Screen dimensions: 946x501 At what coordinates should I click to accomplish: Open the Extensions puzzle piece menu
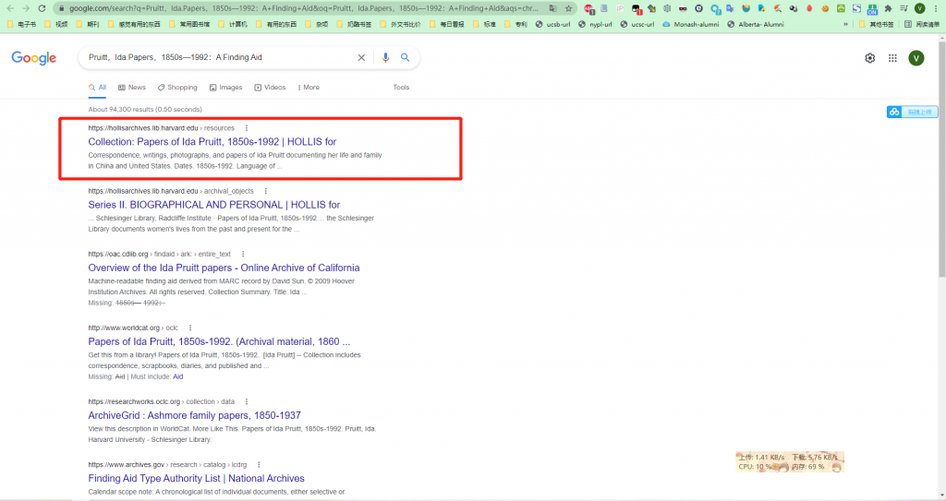pos(888,8)
